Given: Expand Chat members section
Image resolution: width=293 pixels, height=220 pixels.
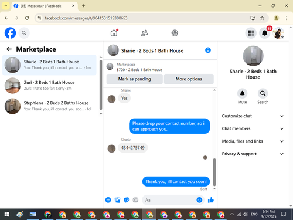Looking at the screenshot, I should tap(253, 128).
